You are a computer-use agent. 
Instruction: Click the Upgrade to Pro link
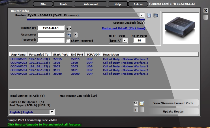(44, 124)
